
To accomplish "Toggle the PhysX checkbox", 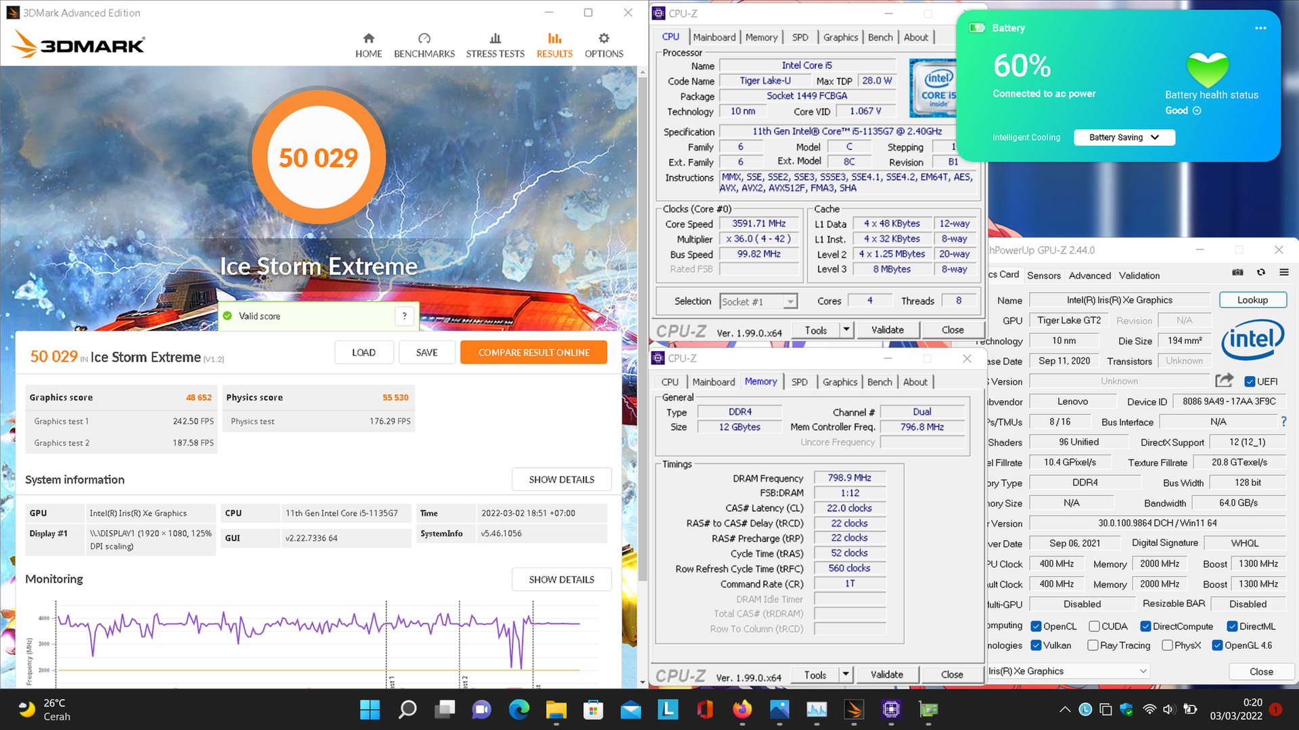I will pos(1167,646).
